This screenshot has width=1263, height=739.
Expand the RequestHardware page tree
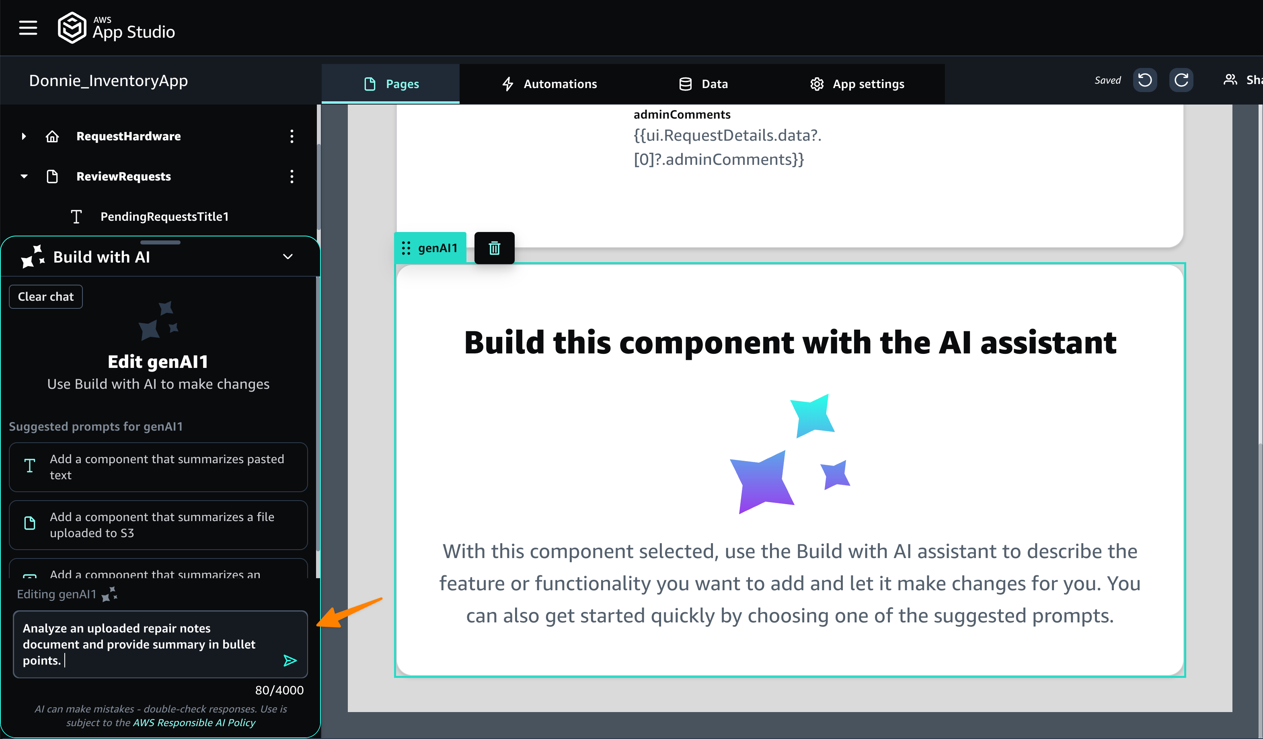[x=24, y=136]
